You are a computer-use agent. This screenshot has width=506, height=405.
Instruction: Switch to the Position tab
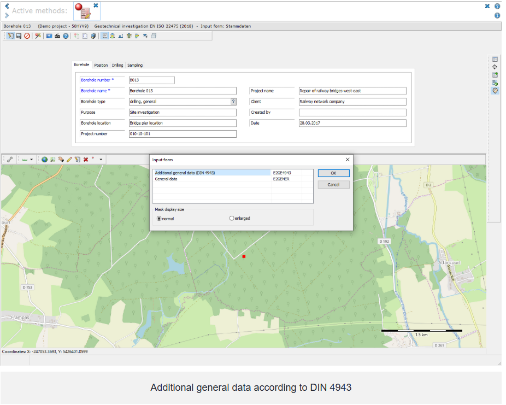click(101, 65)
